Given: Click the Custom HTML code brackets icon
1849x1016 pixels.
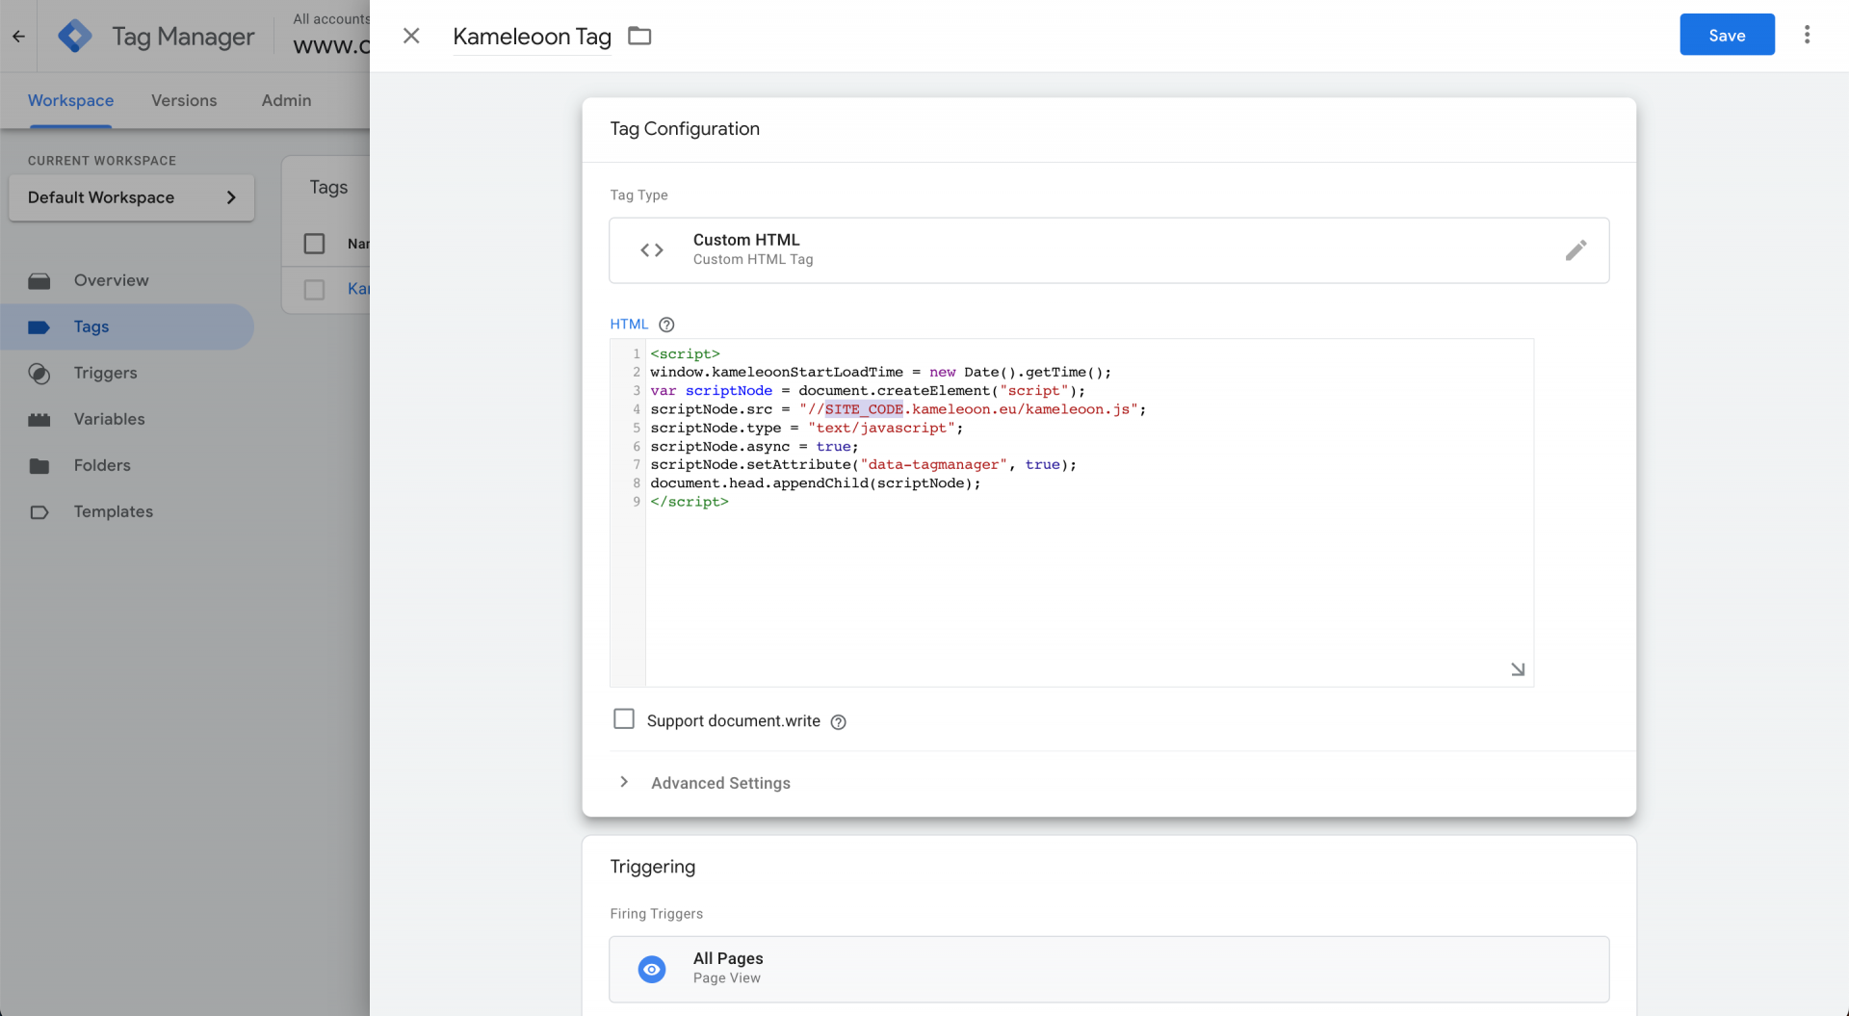Looking at the screenshot, I should tap(652, 250).
